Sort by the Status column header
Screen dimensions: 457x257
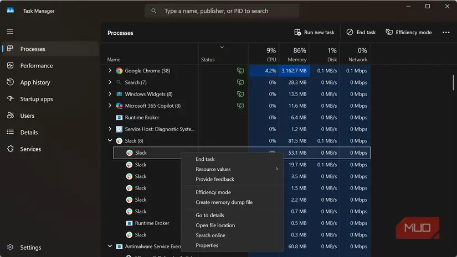tap(224, 54)
